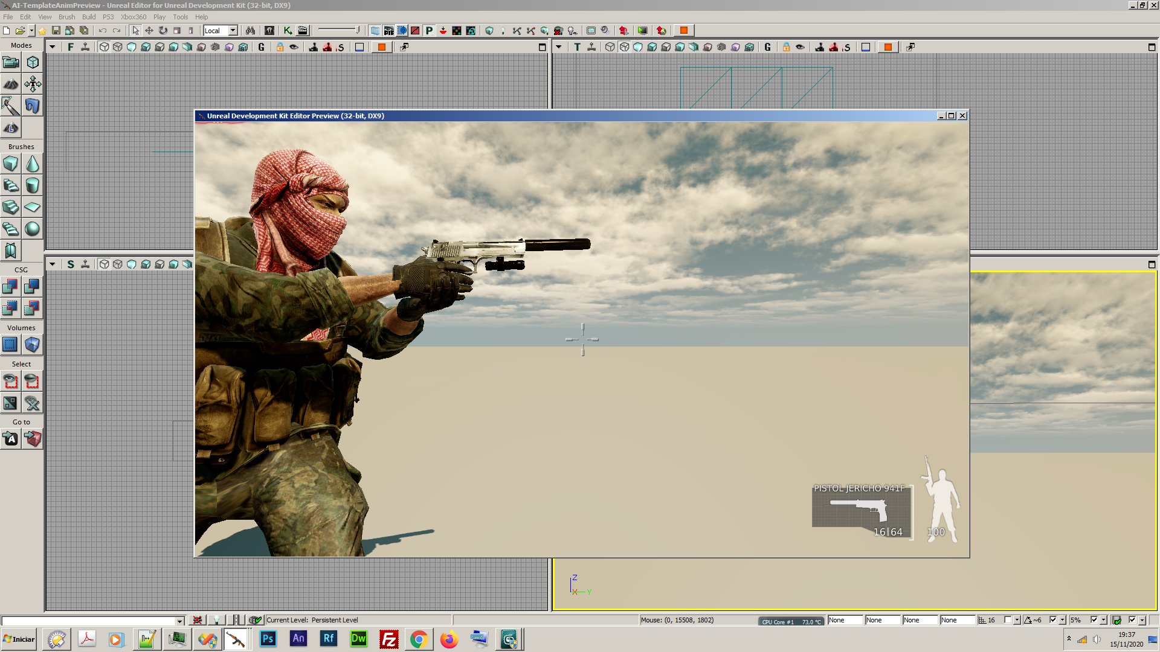Image resolution: width=1160 pixels, height=652 pixels.
Task: Click the Iniciar start button
Action: [x=19, y=639]
